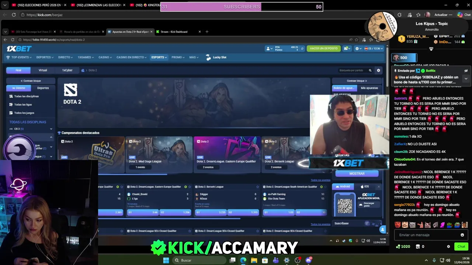
Task: Open the settings gear dropdown in header
Action: (x=358, y=49)
